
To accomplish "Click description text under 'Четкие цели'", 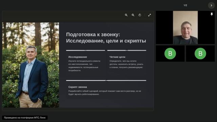I will click(126, 64).
